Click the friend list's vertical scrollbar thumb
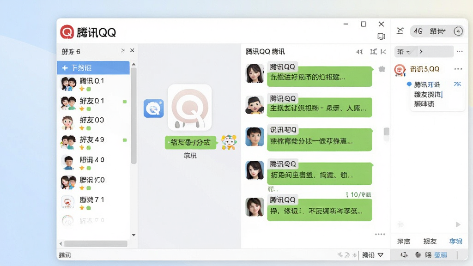473x266 pixels. pyautogui.click(x=133, y=116)
